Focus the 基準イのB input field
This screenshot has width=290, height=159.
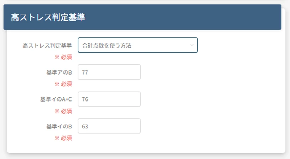109,126
